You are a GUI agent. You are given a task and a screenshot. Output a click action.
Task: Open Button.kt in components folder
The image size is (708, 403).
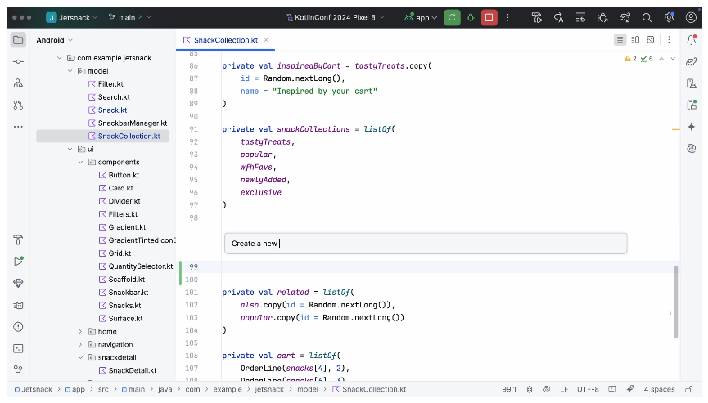[x=124, y=175]
